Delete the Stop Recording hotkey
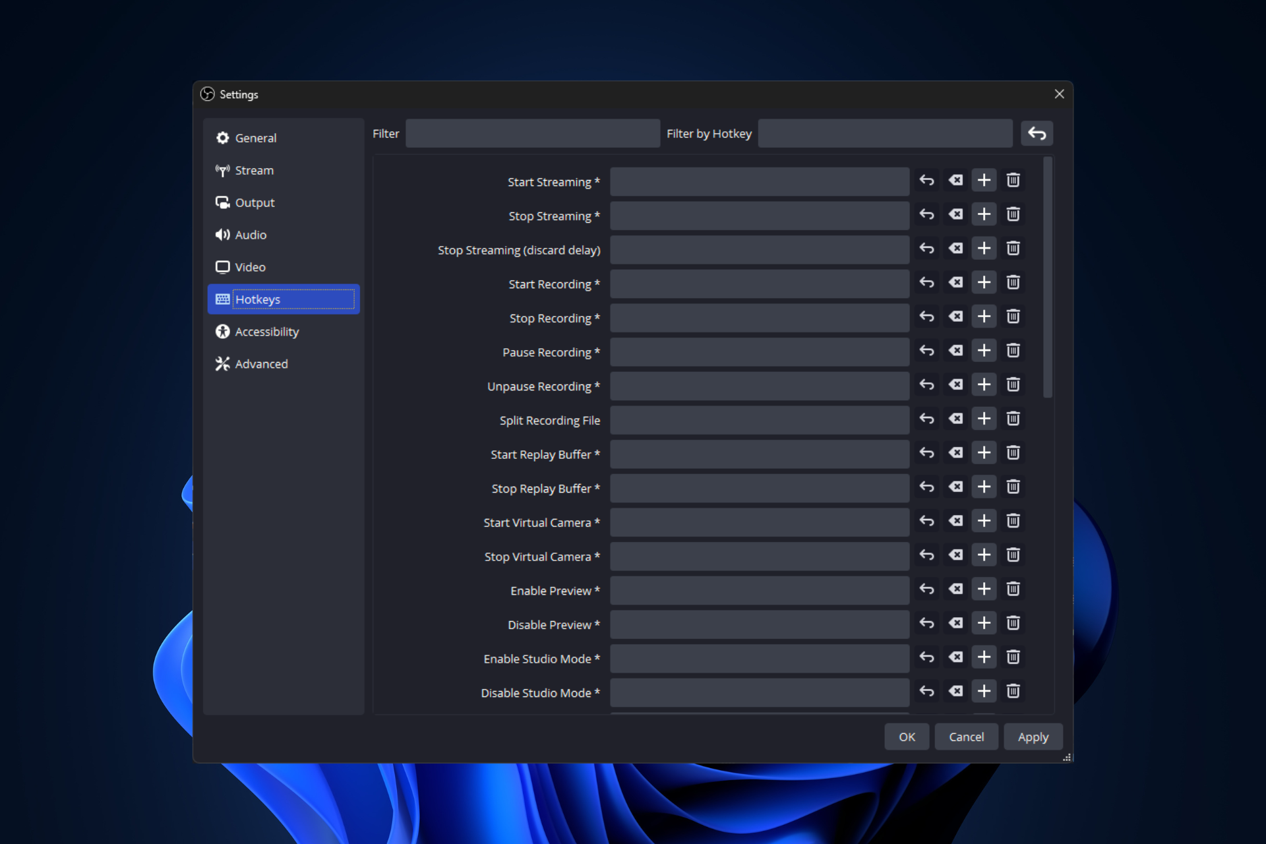This screenshot has width=1266, height=844. [1013, 316]
